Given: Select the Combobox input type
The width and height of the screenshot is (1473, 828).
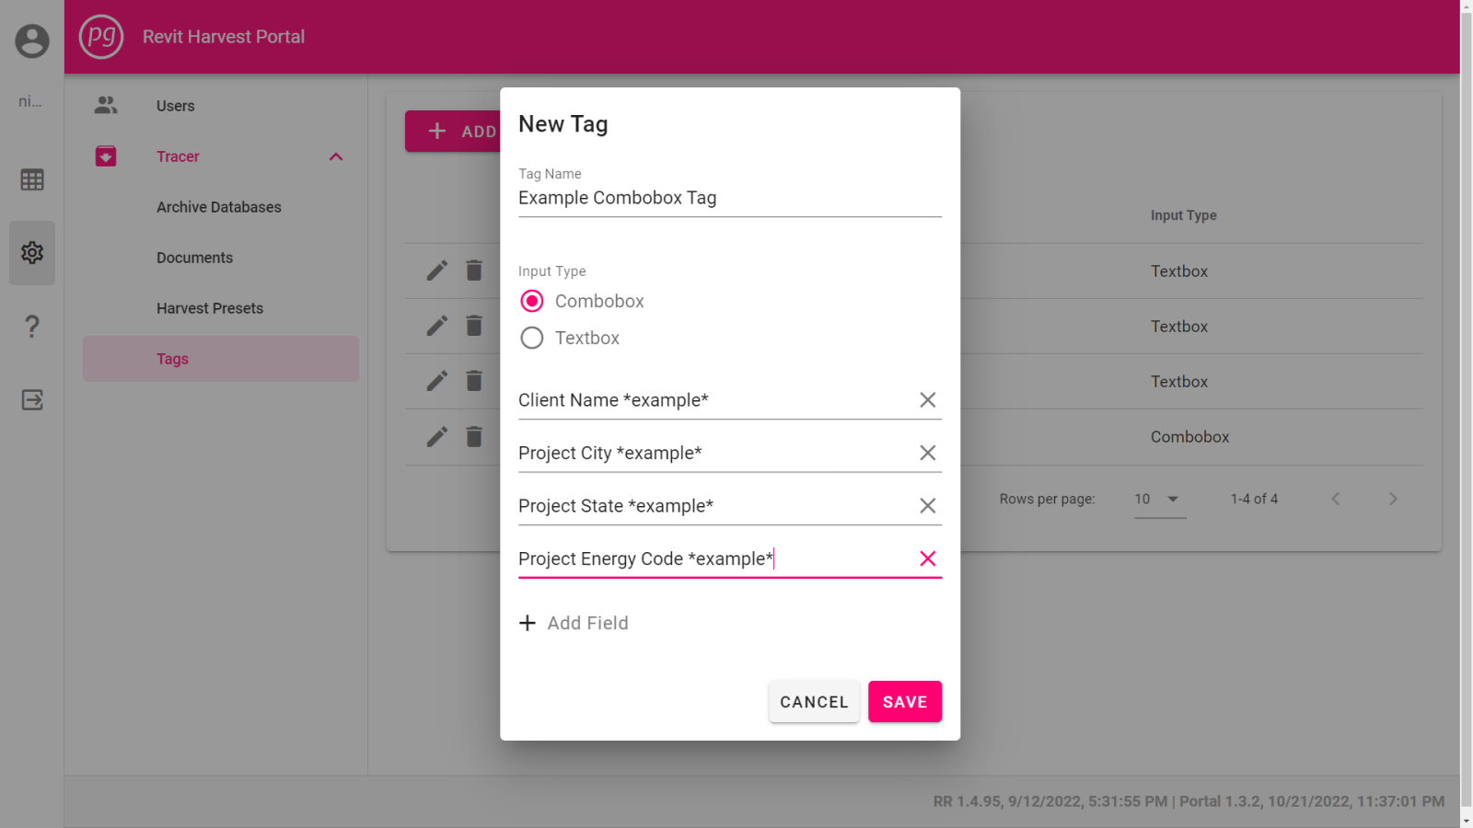Looking at the screenshot, I should pyautogui.click(x=531, y=301).
